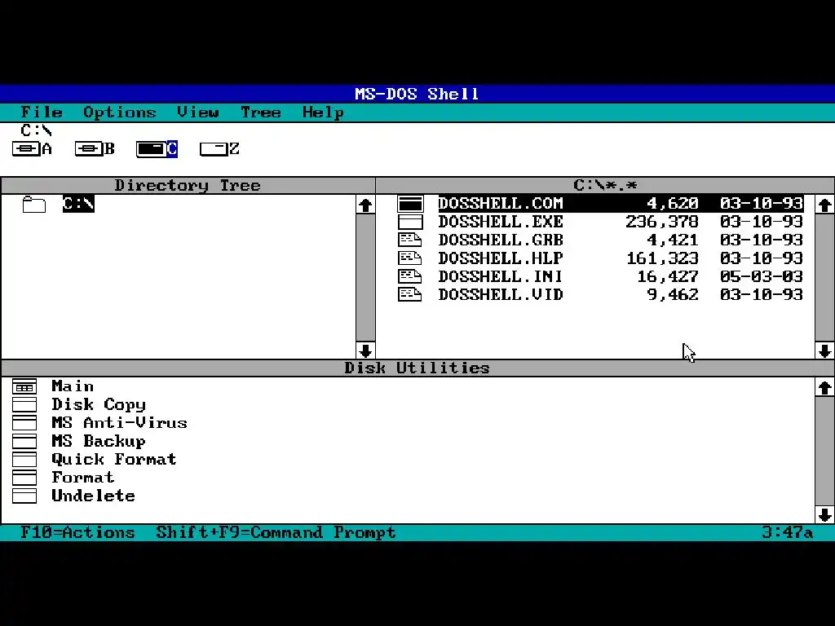The image size is (835, 626).
Task: Click the file icon beside DOSSHELL.VID
Action: coord(410,294)
